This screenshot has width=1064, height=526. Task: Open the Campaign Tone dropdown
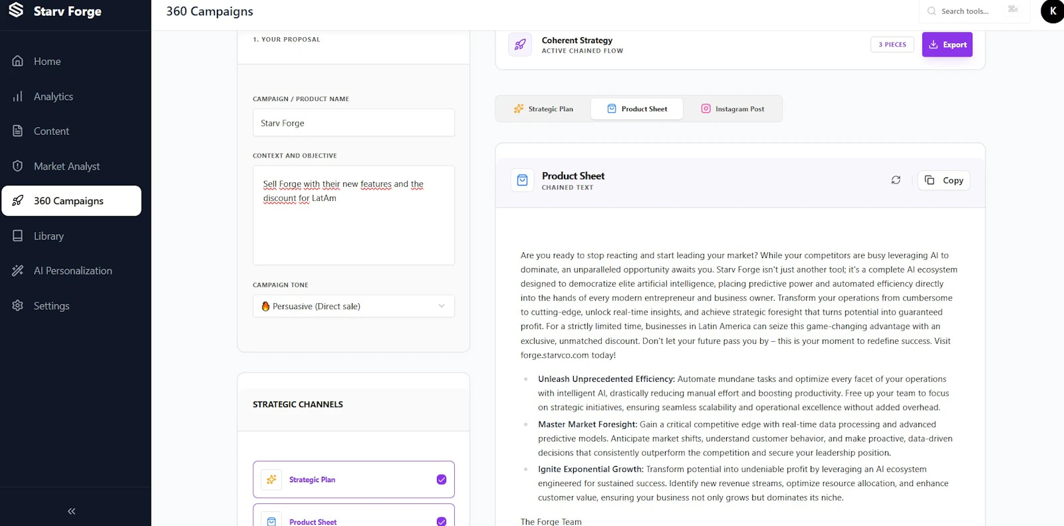[354, 307]
